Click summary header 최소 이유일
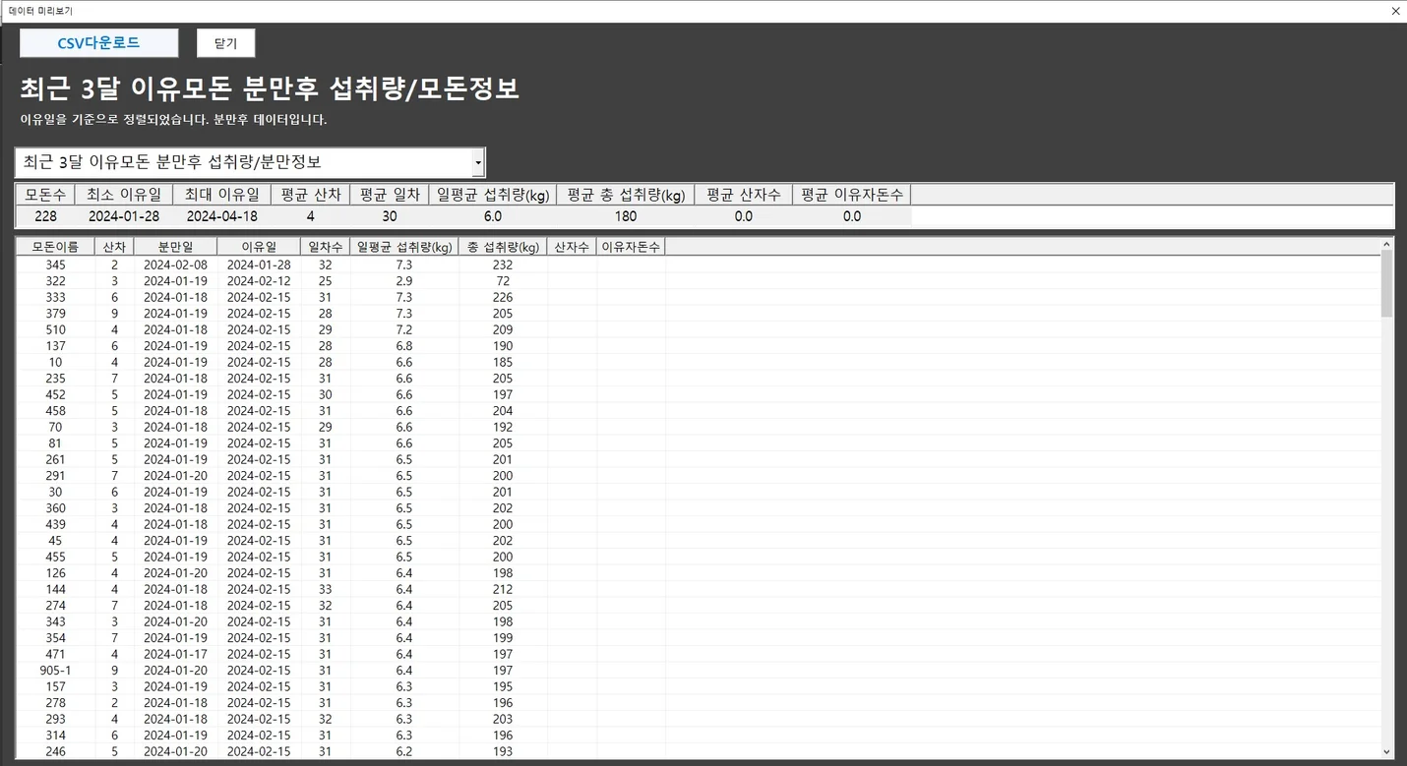 tap(124, 195)
